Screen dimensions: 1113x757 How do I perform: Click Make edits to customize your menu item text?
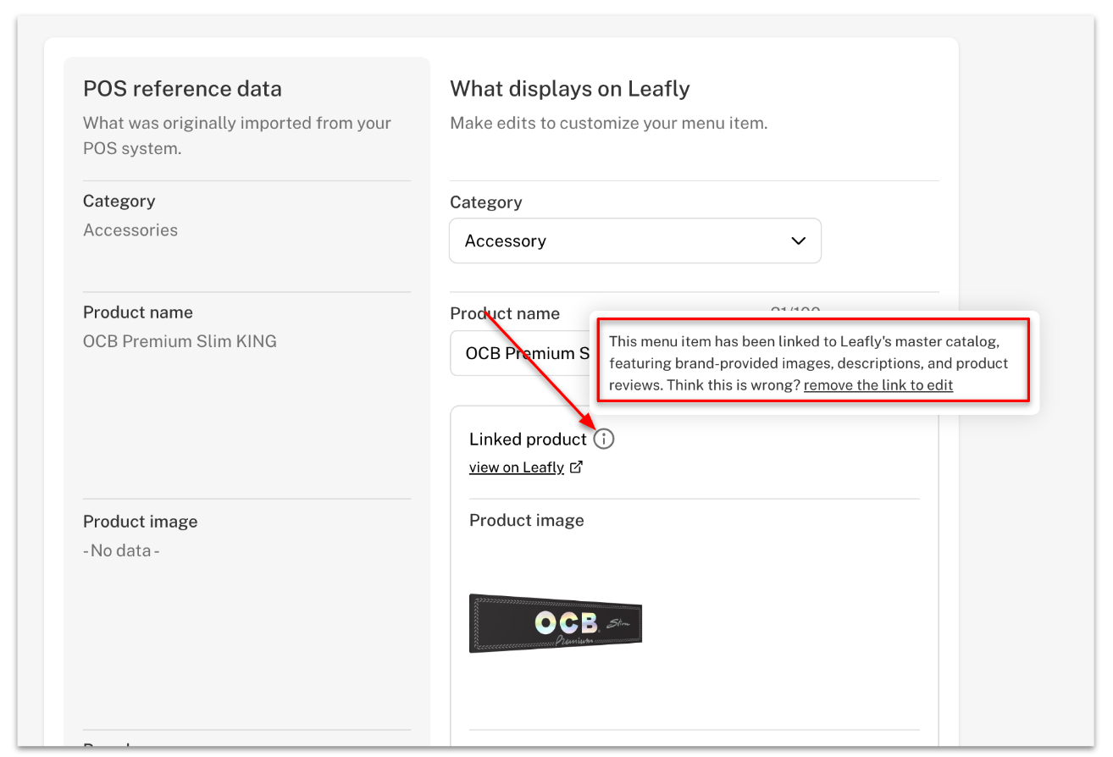pyautogui.click(x=608, y=124)
